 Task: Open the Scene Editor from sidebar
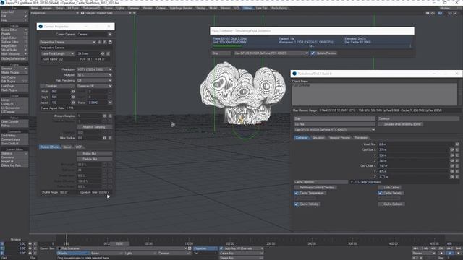14,30
